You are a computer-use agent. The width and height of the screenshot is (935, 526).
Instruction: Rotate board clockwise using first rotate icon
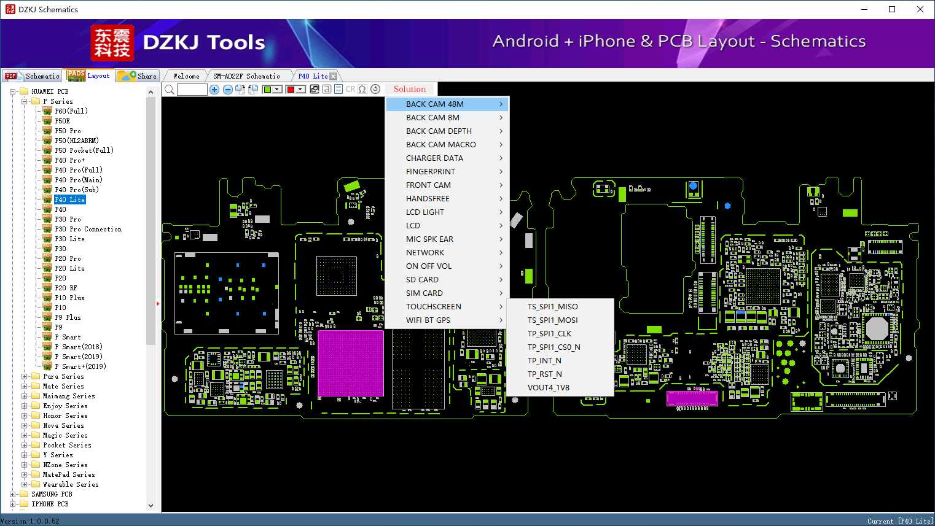tap(240, 90)
